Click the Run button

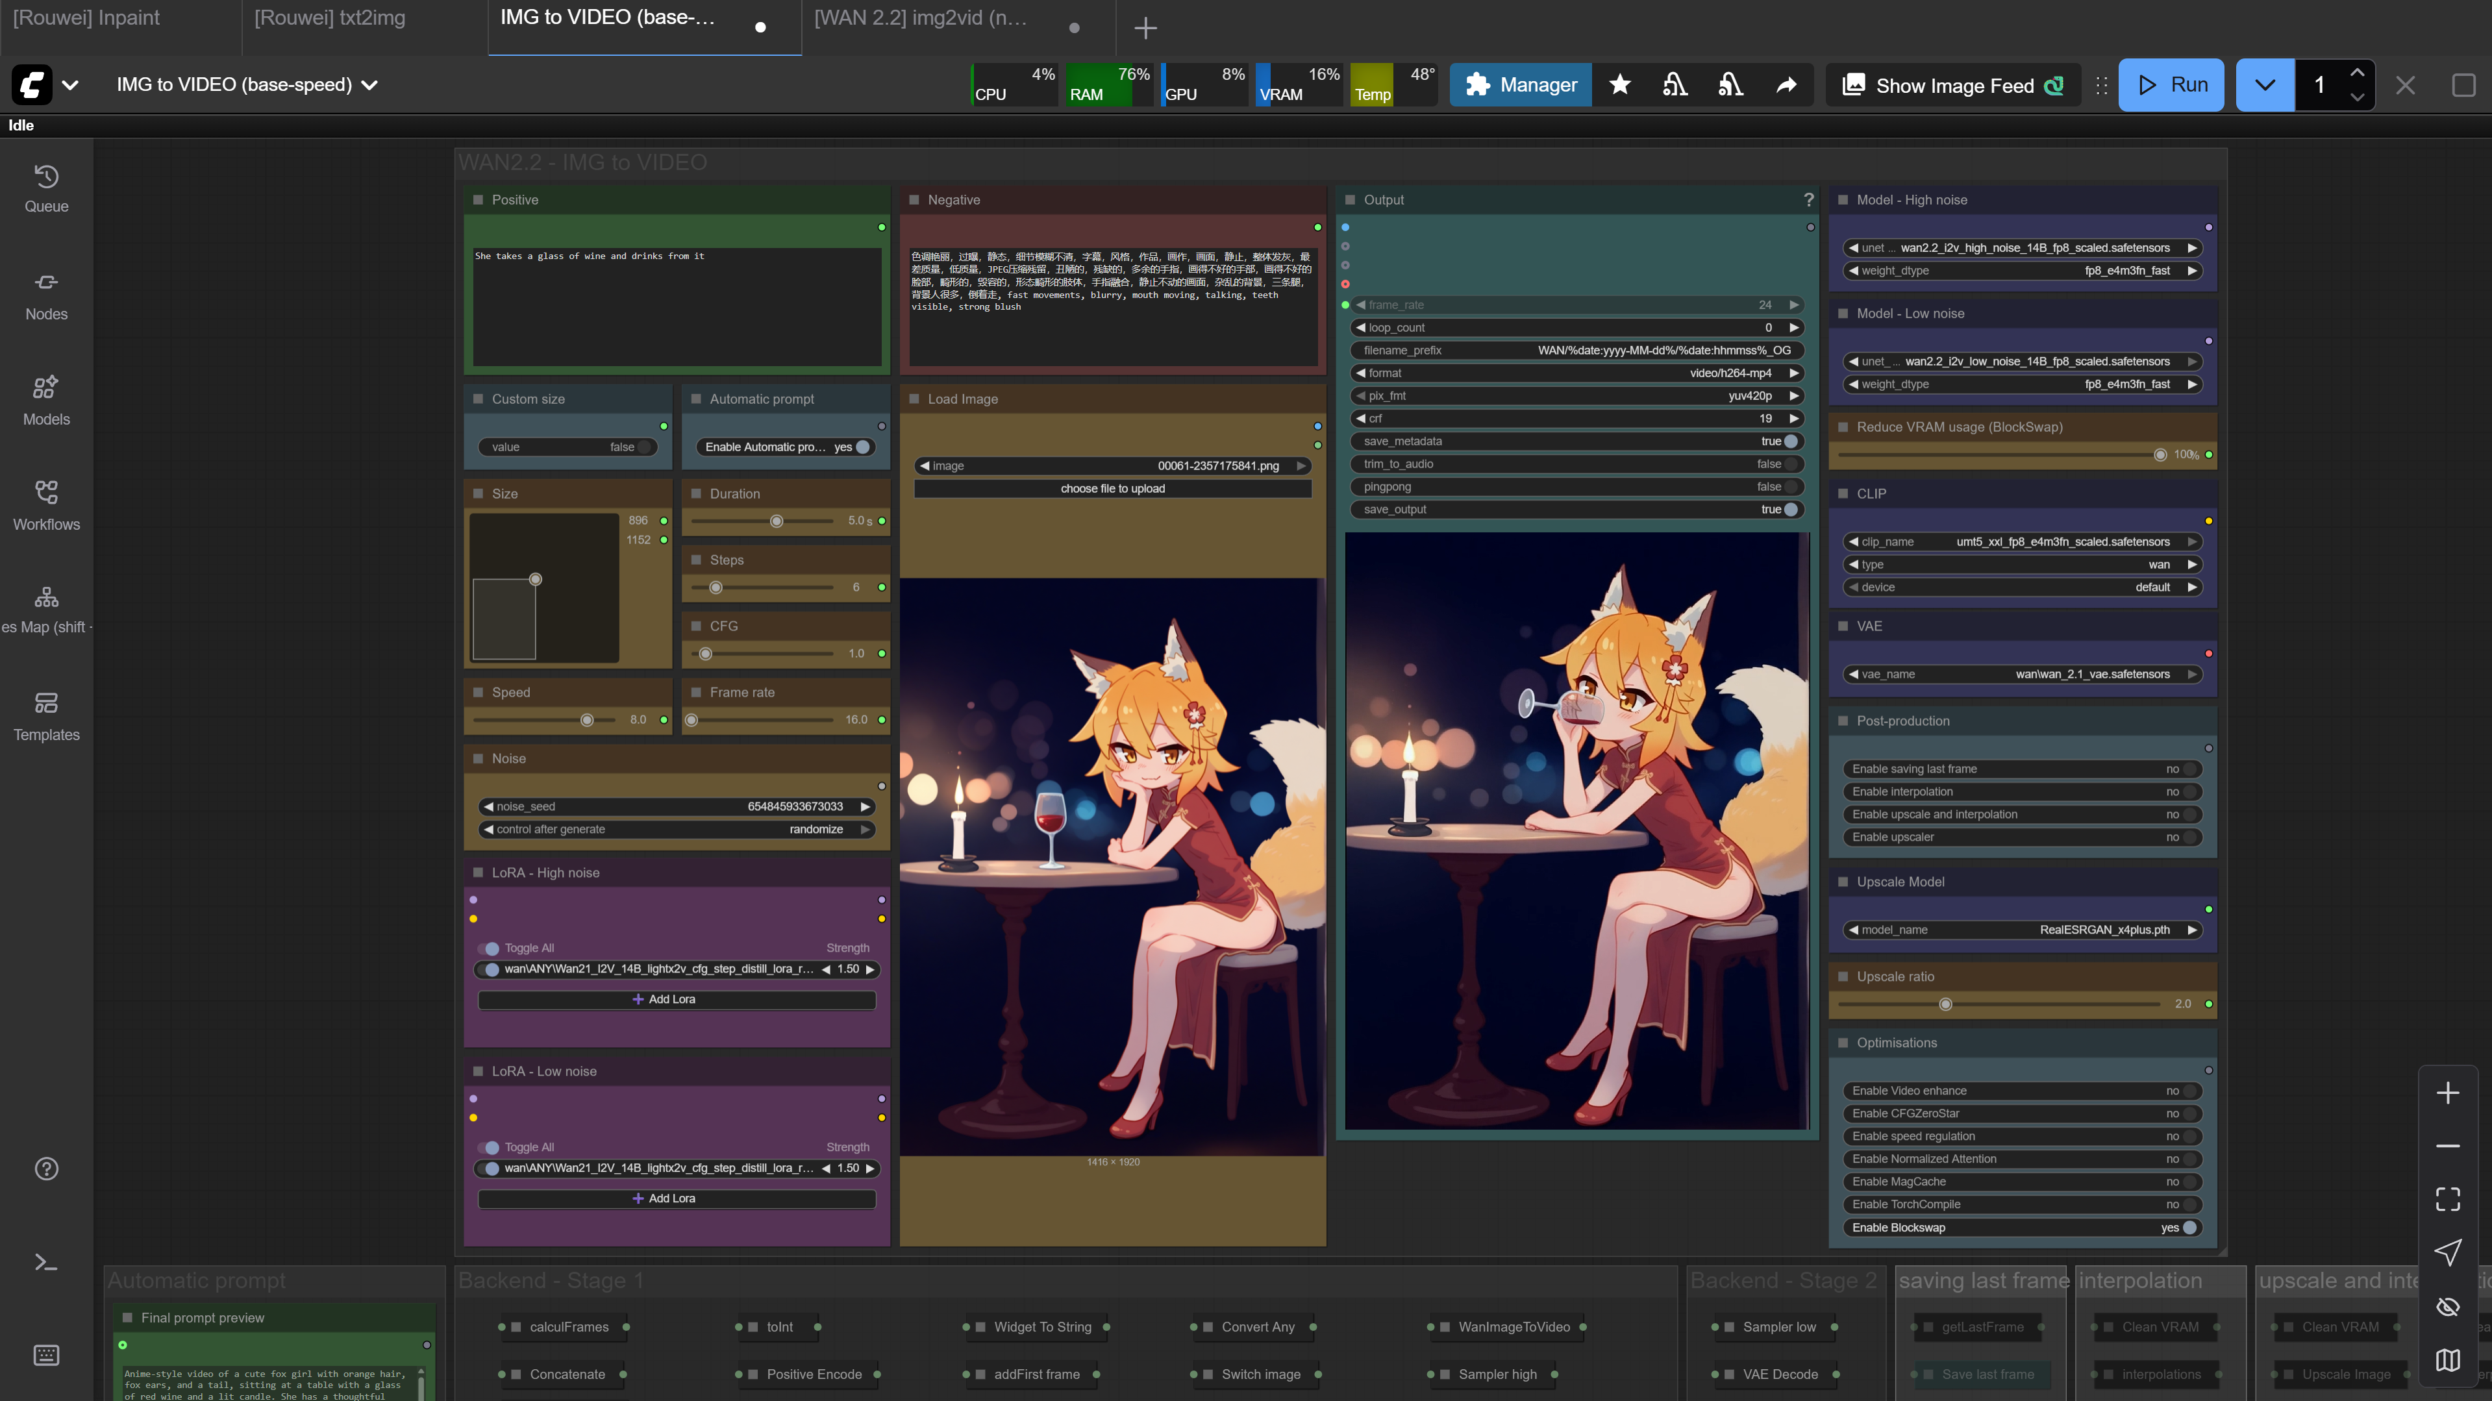[x=2171, y=85]
